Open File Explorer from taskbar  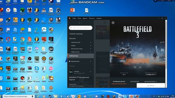coord(56,96)
